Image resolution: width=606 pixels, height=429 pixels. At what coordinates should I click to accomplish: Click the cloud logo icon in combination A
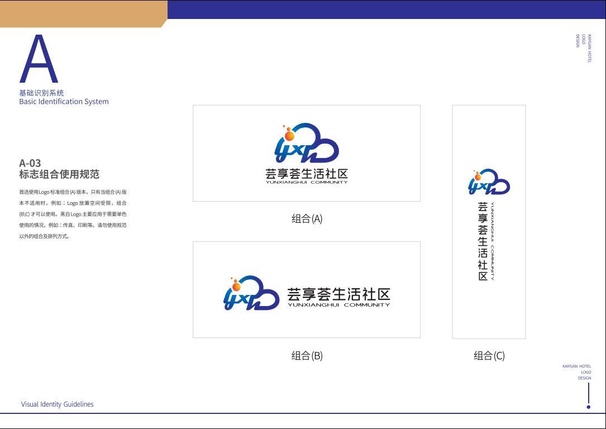click(307, 143)
